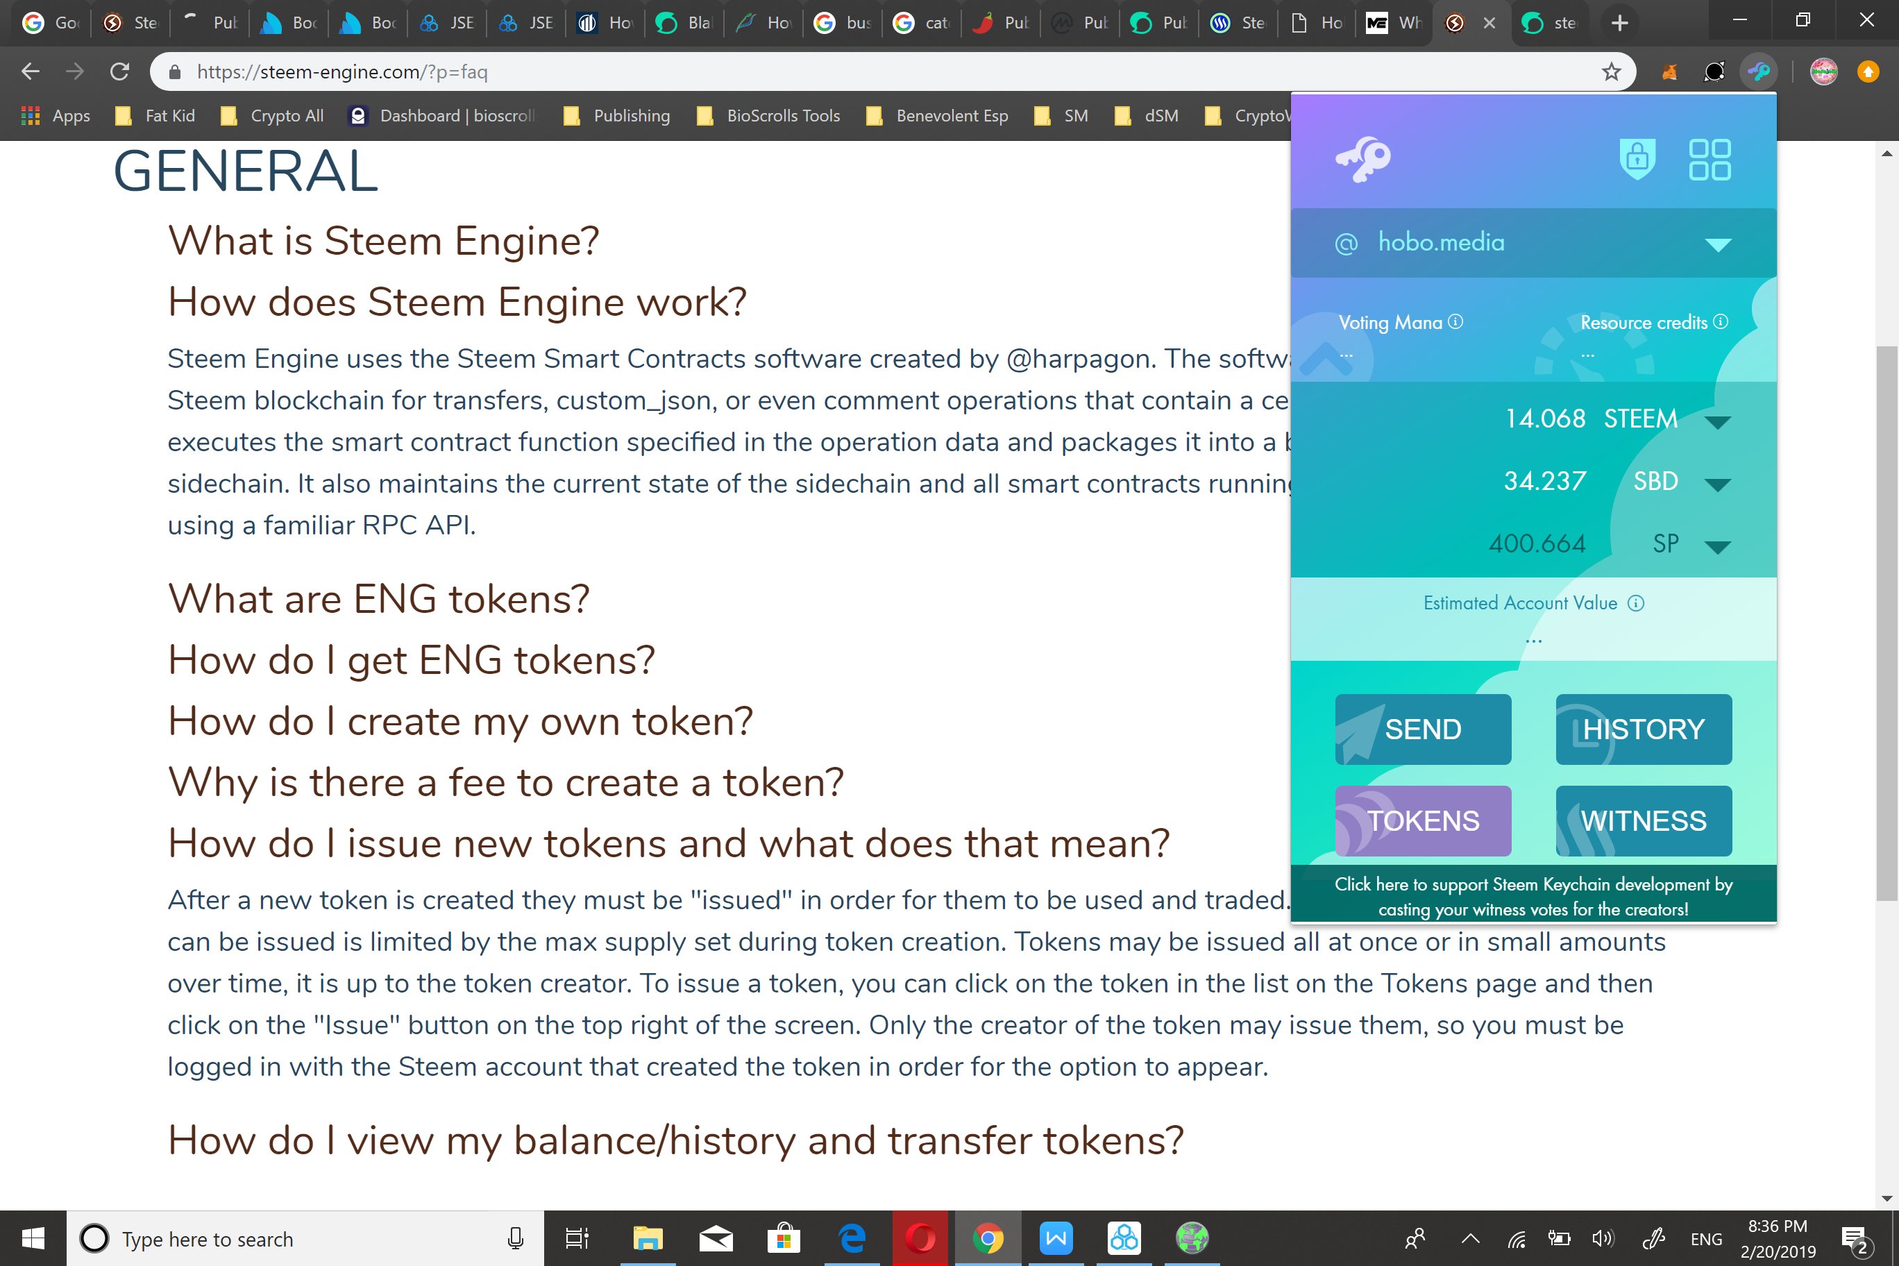Expand the SBD balance dropdown arrow
Viewport: 1899px width, 1266px height.
click(x=1716, y=484)
